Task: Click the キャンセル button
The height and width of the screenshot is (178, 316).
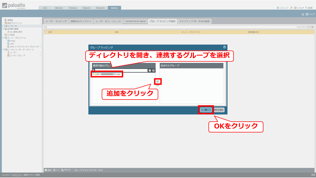Action: point(219,110)
